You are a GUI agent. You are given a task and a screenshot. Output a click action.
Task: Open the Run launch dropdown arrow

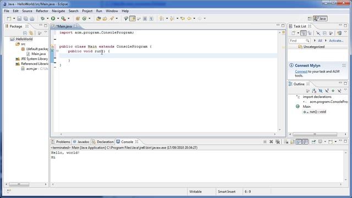tap(58, 19)
